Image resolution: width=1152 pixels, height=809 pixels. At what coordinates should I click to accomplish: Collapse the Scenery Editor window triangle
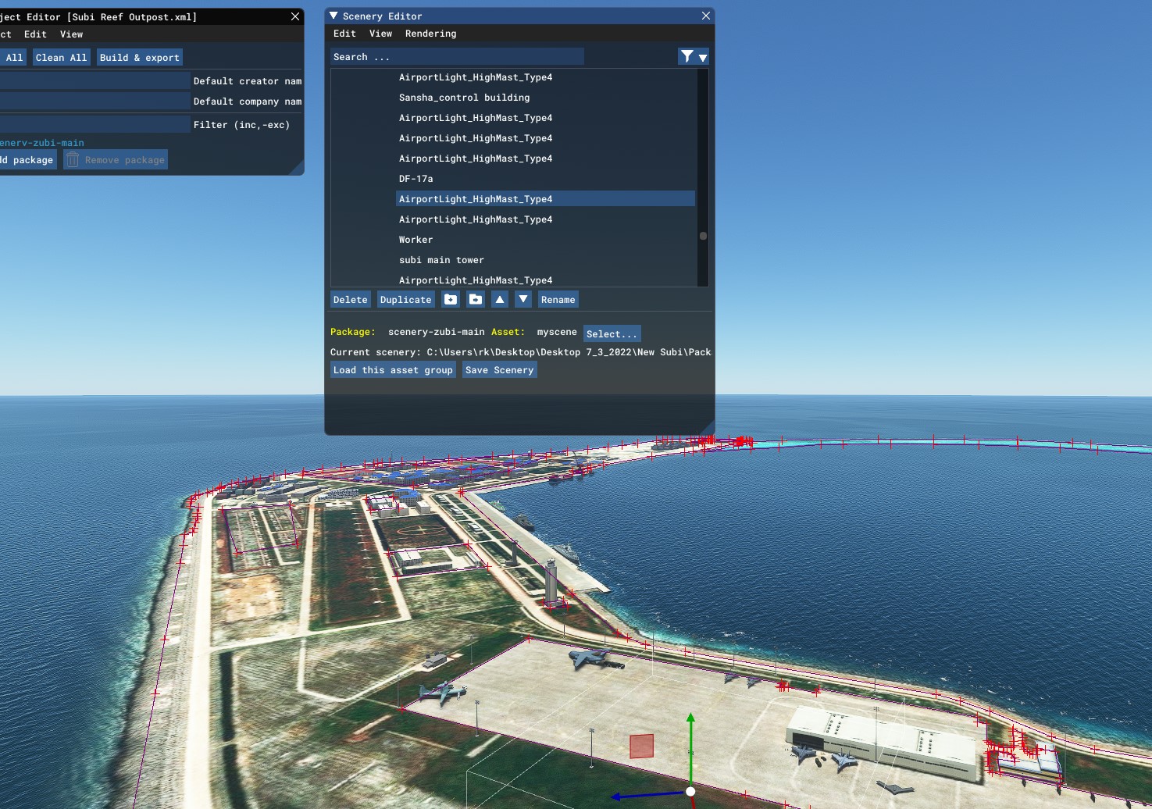pos(333,16)
